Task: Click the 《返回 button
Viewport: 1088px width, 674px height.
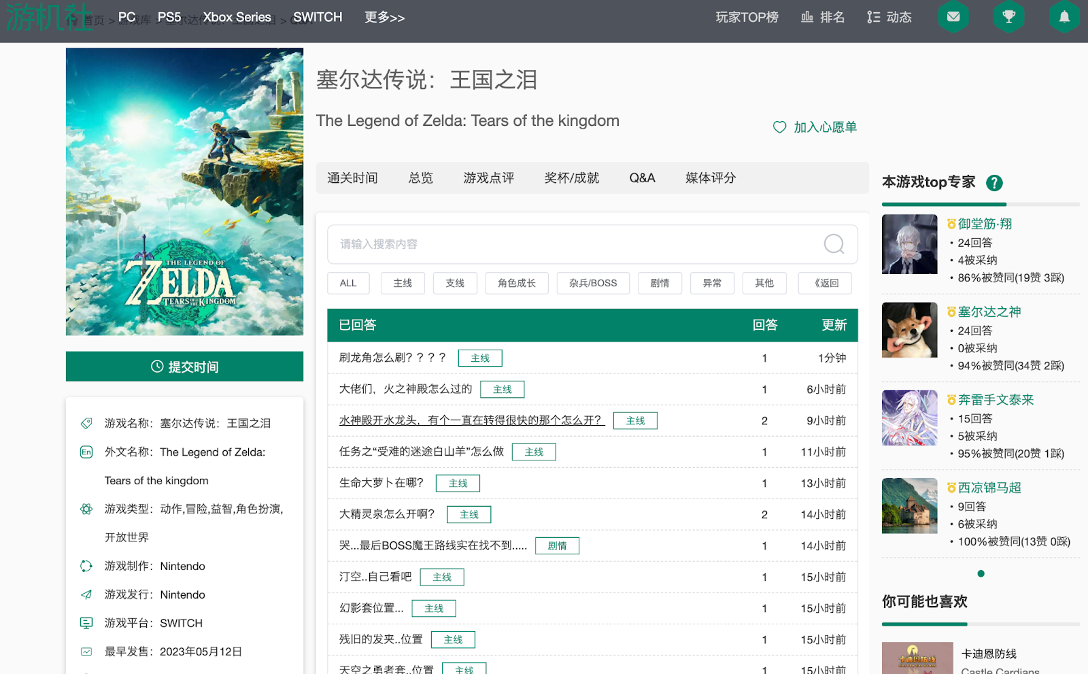Action: 824,283
